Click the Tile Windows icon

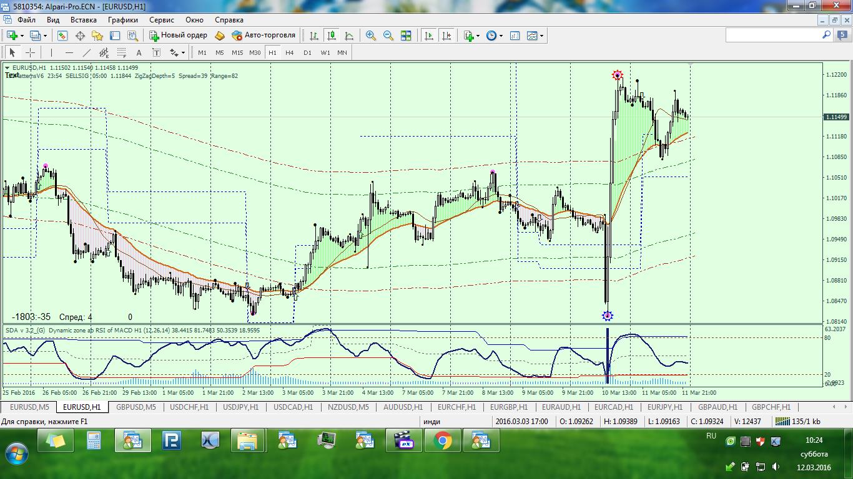(x=406, y=36)
